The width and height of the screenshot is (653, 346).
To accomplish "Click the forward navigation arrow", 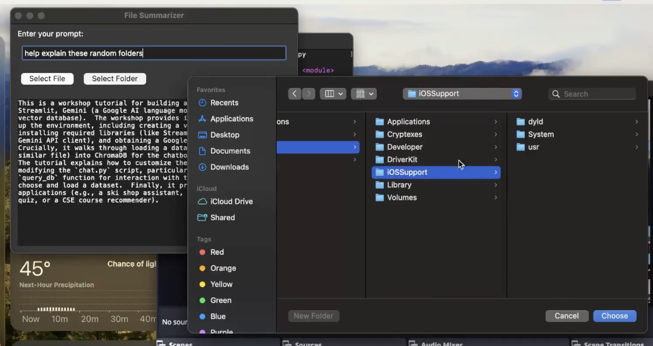I will [309, 94].
